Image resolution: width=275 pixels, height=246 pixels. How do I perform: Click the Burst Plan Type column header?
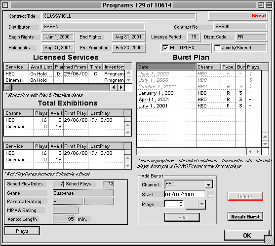tap(228, 67)
